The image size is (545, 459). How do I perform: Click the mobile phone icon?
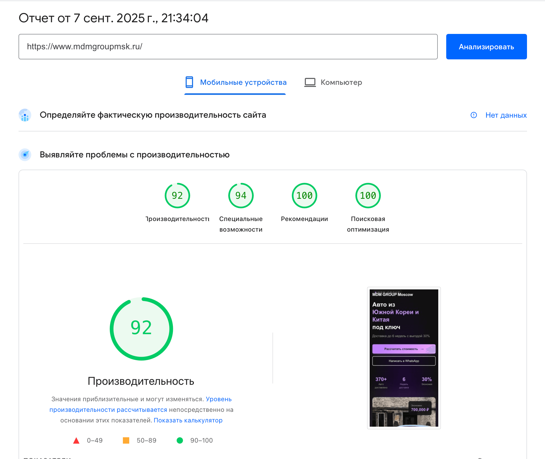pyautogui.click(x=189, y=82)
